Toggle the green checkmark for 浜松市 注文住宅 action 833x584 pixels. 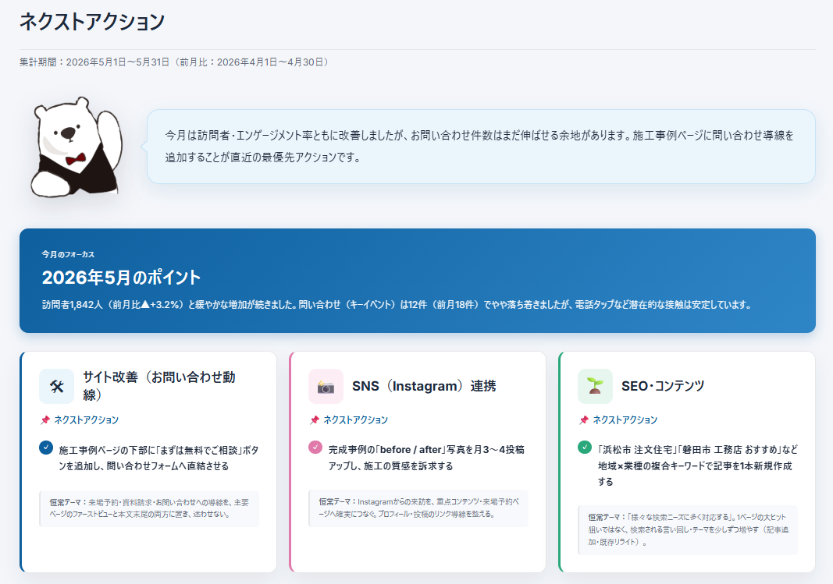585,447
